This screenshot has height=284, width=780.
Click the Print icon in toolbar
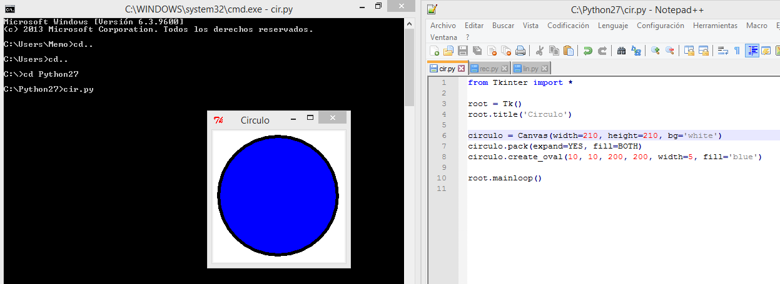coord(520,51)
